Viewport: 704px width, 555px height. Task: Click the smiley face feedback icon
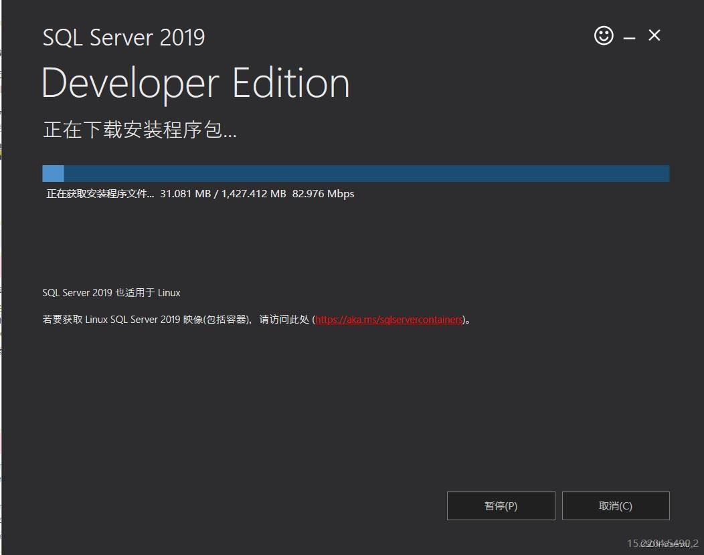click(x=604, y=35)
